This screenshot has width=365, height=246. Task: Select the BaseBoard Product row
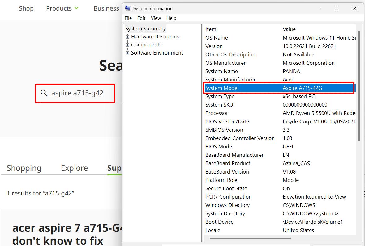(280, 163)
